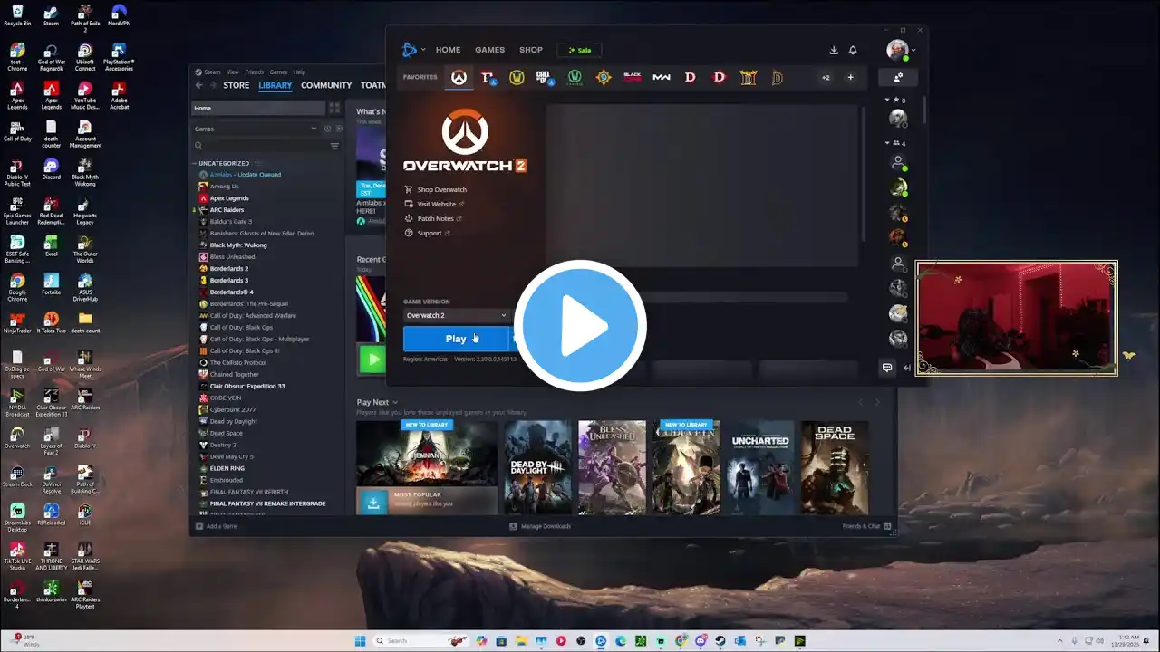Open the Battle.net logo dropdown menu
The image size is (1160, 652).
point(413,50)
